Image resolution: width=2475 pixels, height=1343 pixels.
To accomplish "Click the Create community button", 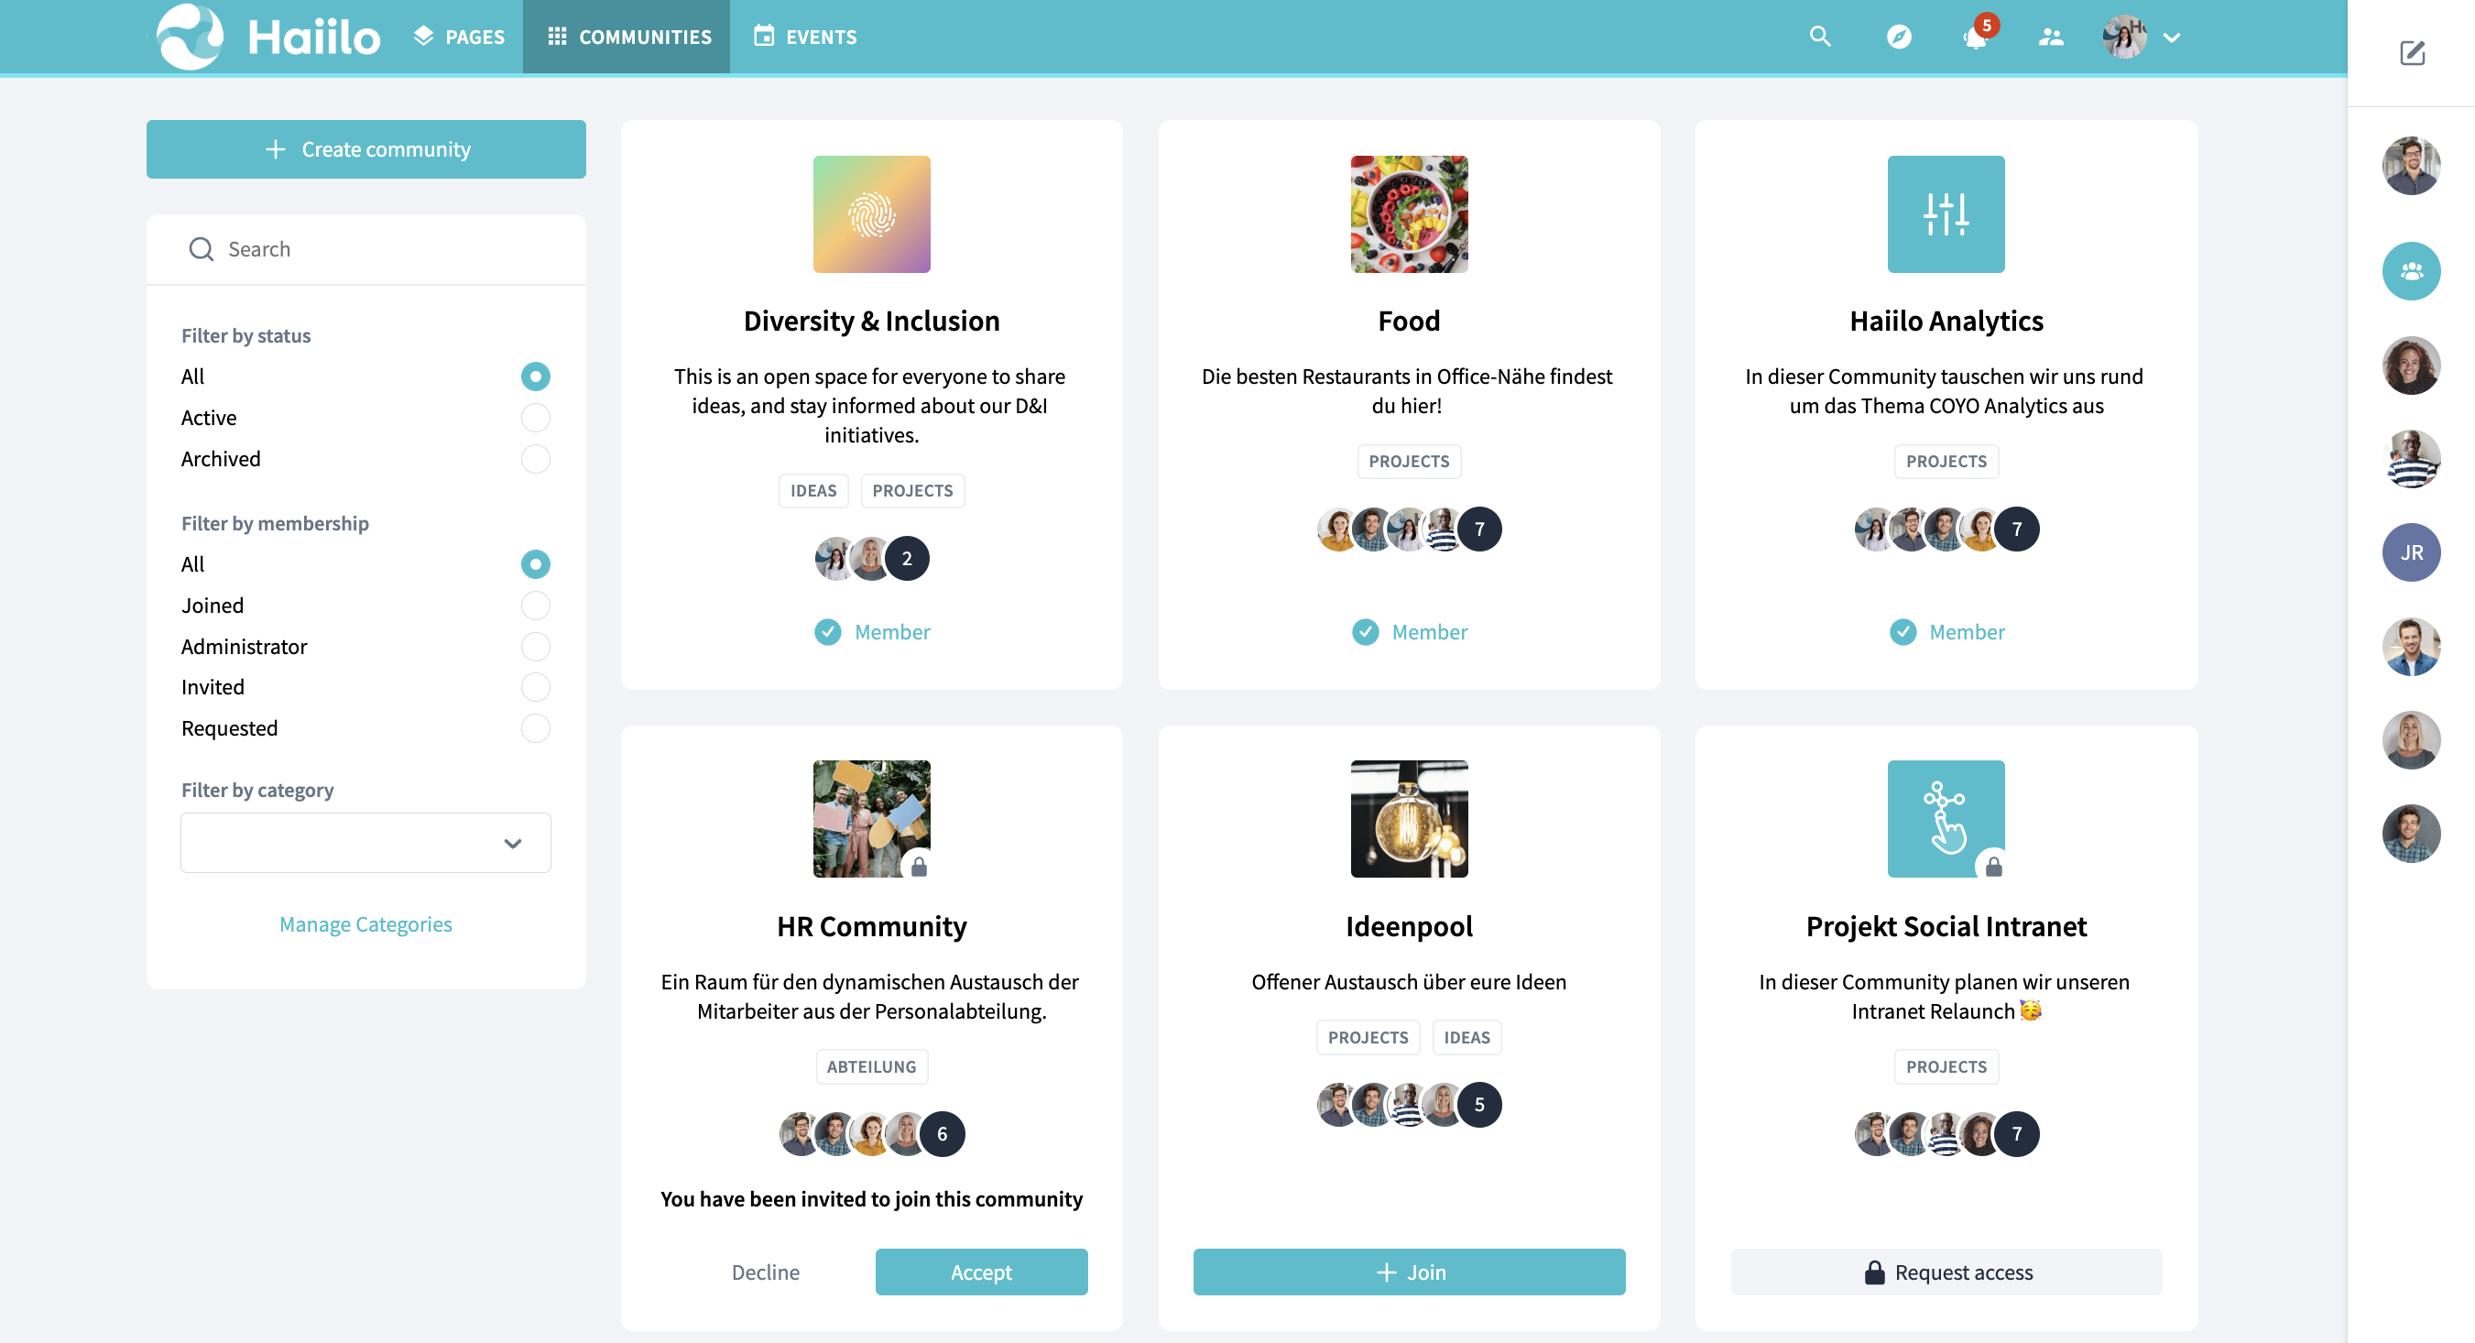I will tap(366, 149).
